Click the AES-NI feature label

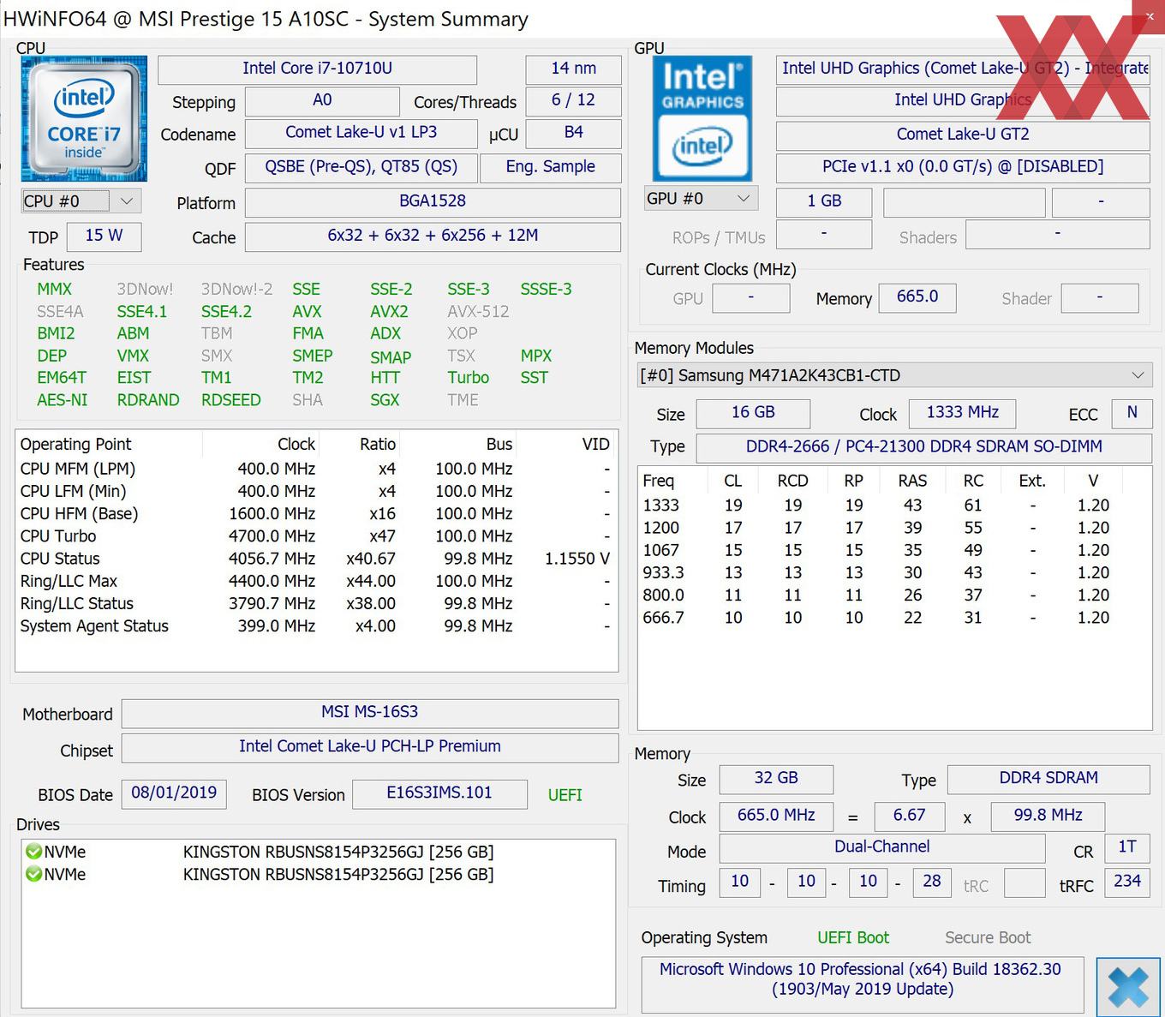pos(63,400)
